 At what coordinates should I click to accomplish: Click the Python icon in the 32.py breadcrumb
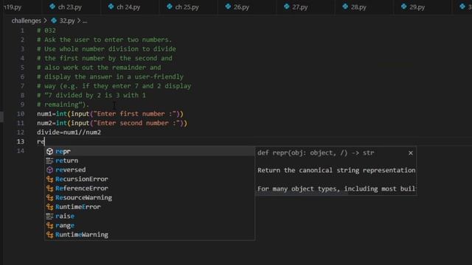pyautogui.click(x=54, y=21)
